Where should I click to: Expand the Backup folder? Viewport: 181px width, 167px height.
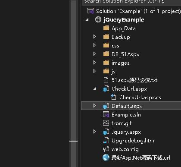(94, 37)
